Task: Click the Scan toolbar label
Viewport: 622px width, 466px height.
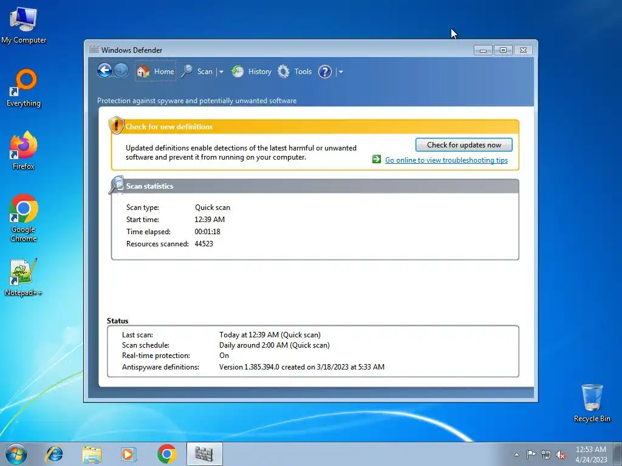Action: 205,72
